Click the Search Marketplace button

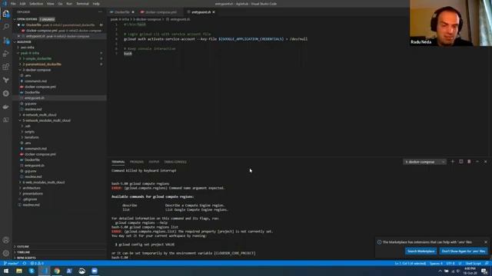421,251
